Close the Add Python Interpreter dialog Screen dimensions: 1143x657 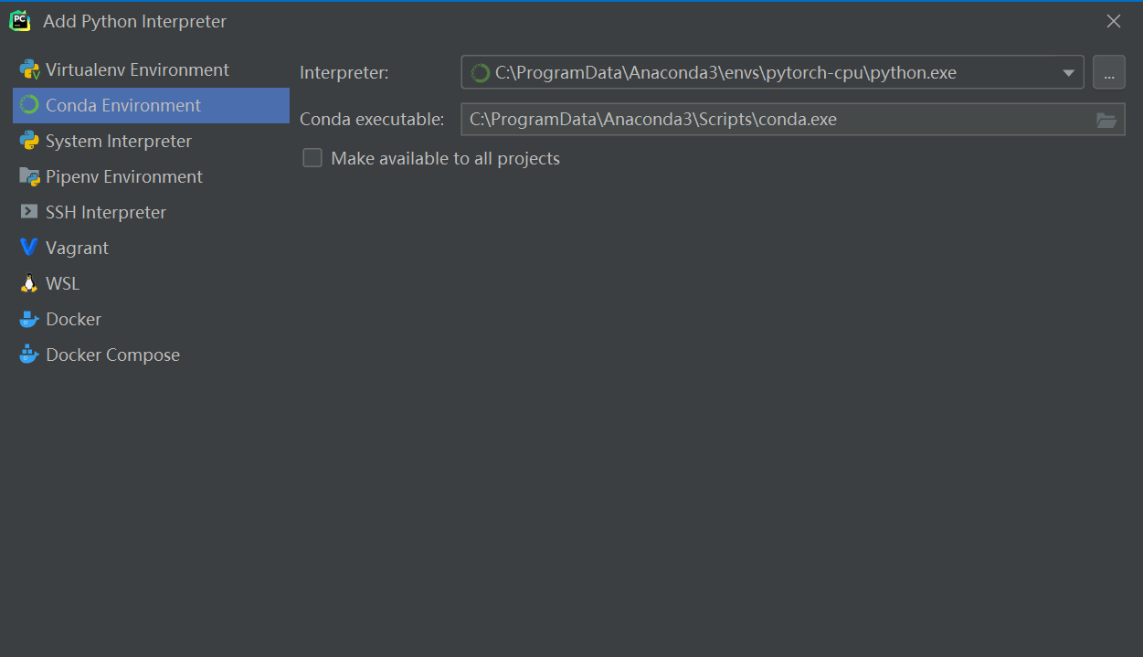pos(1114,21)
